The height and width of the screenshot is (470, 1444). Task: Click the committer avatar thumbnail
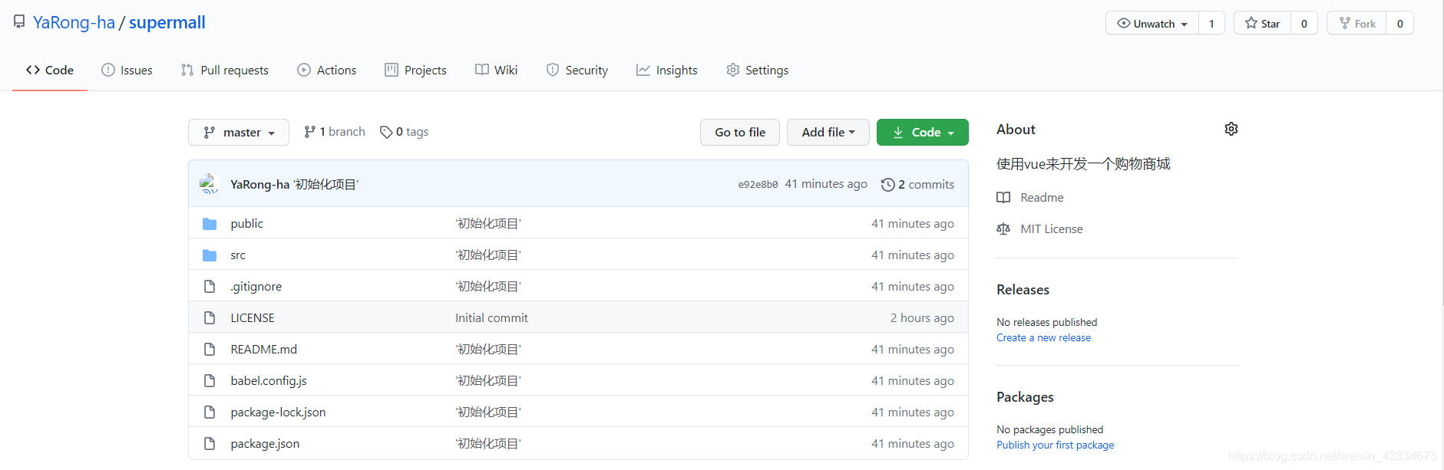click(x=209, y=184)
